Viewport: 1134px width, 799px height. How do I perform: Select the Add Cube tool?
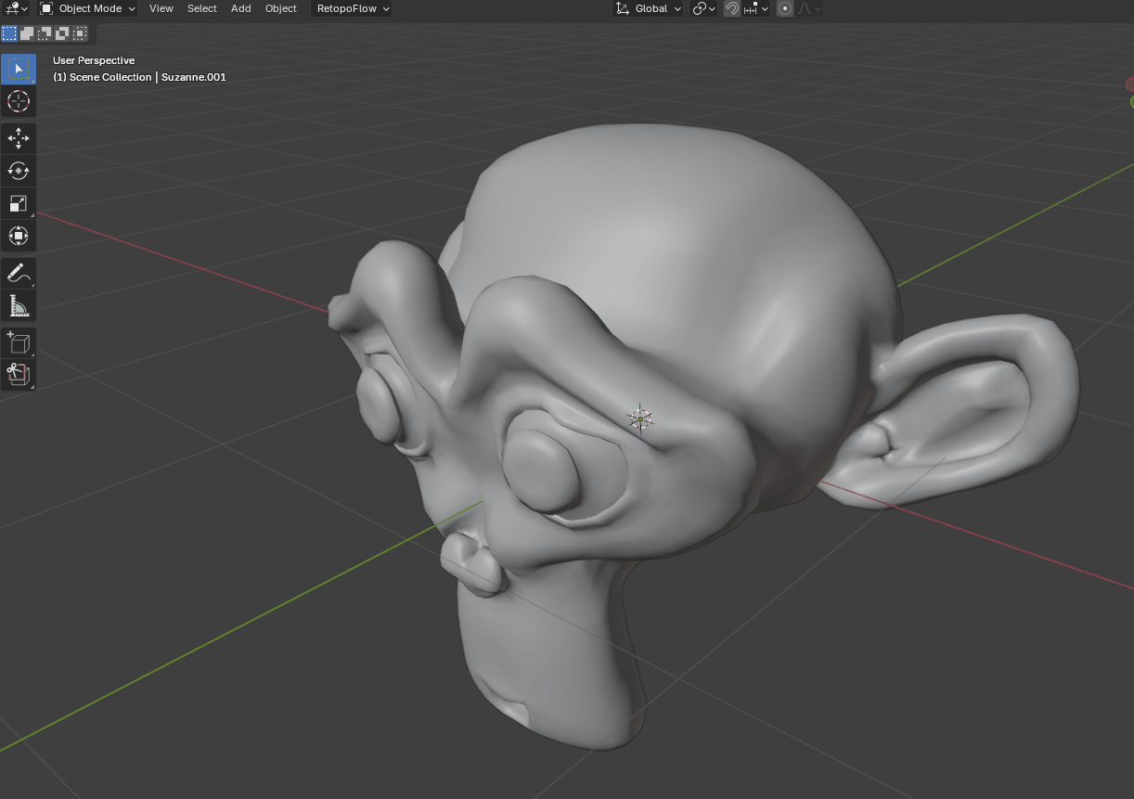click(19, 342)
